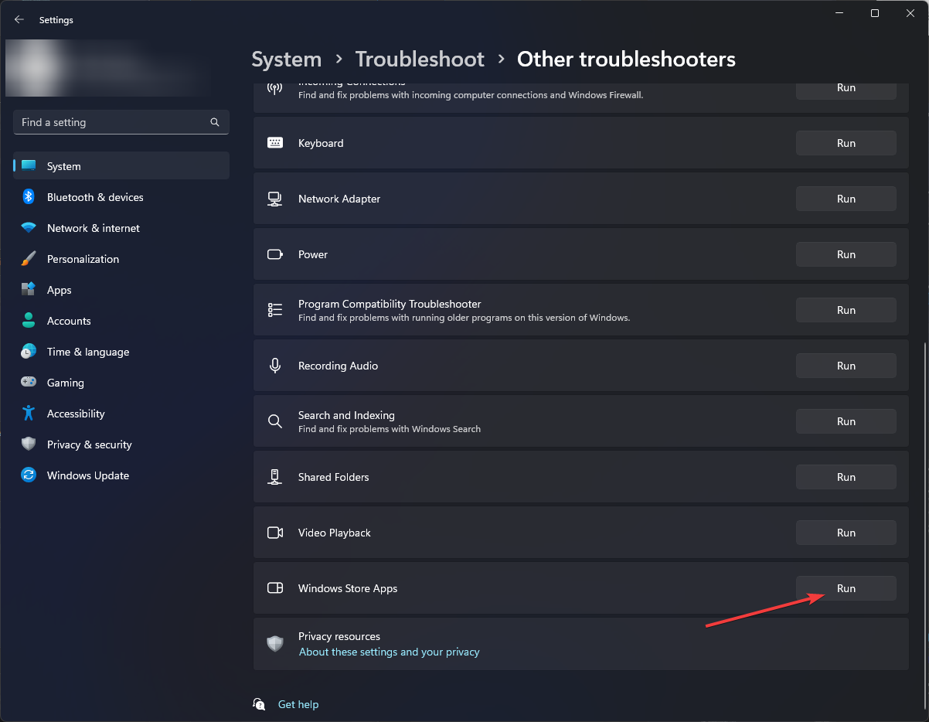
Task: Click the Gaming controller icon
Action: point(29,383)
